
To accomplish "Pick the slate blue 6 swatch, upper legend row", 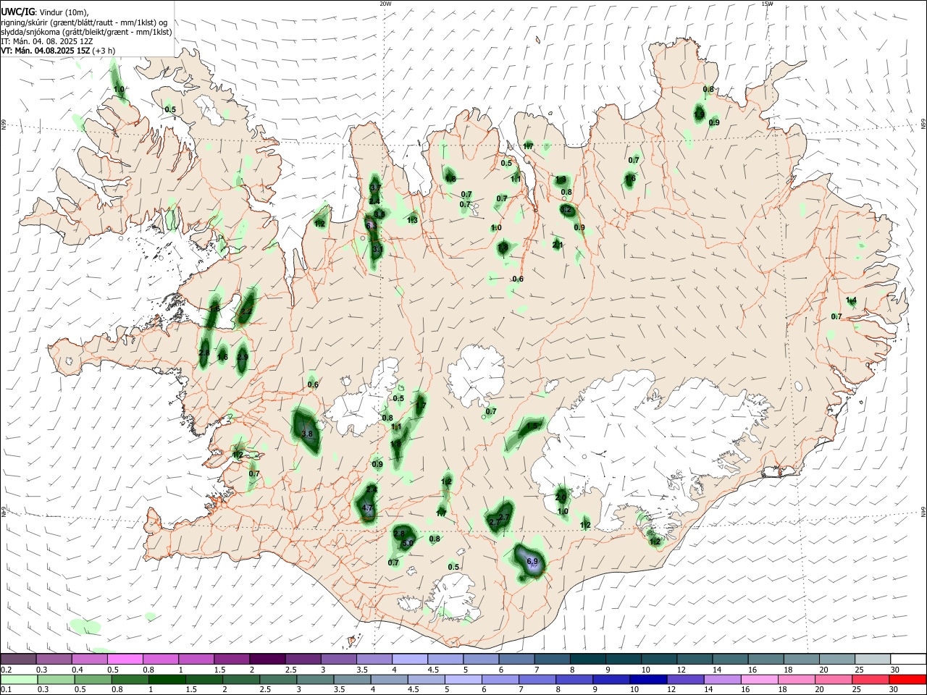I will pyautogui.click(x=517, y=659).
